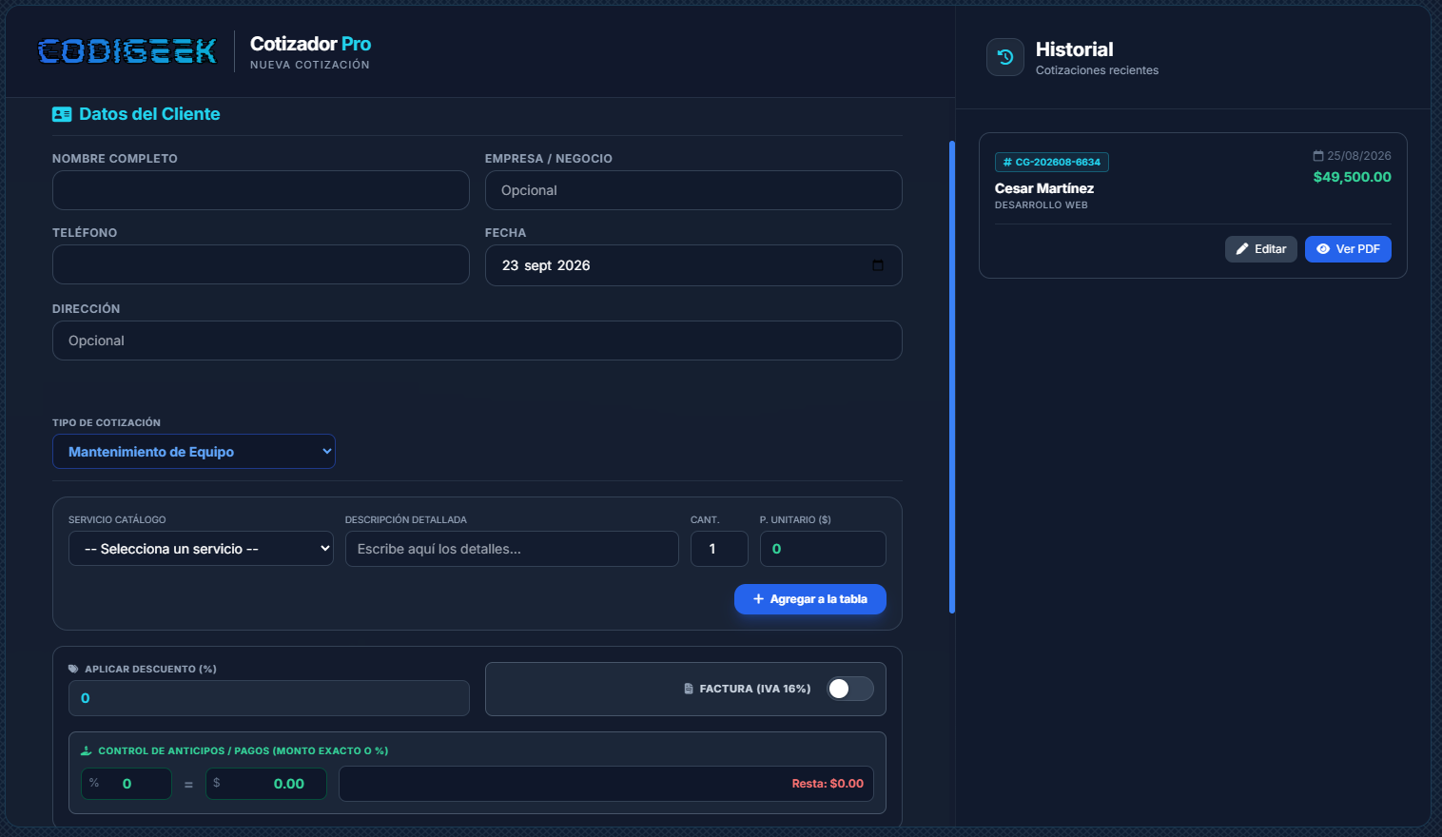1442x837 pixels.
Task: Click the Factura document icon
Action: [689, 689]
